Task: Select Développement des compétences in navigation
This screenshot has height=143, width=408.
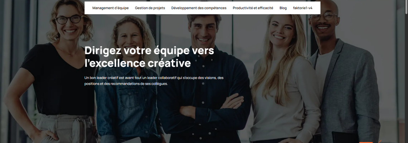Action: coord(199,8)
